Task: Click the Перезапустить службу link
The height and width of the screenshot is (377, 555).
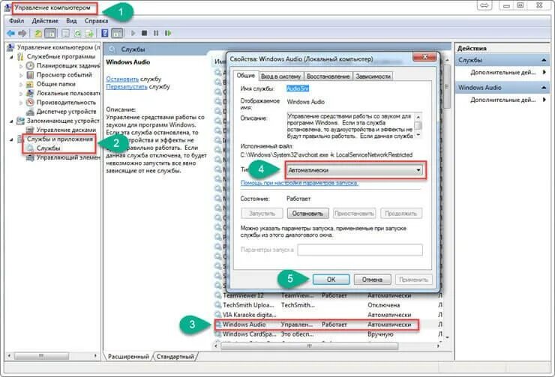Action: 127,87
